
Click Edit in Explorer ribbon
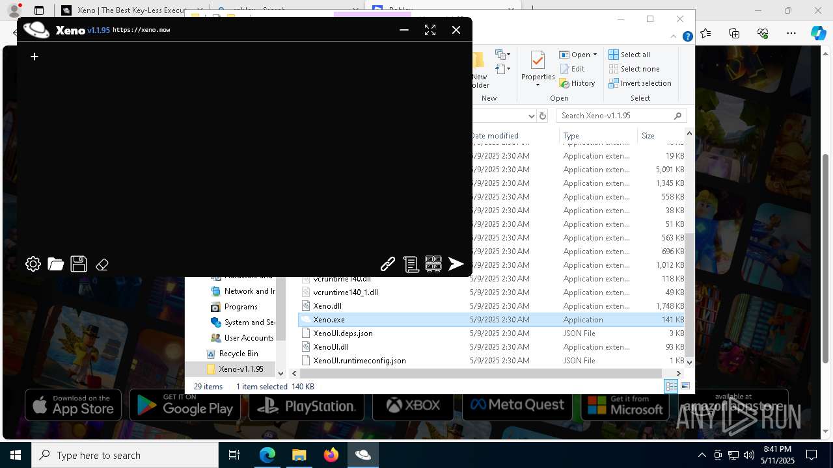tap(572, 69)
